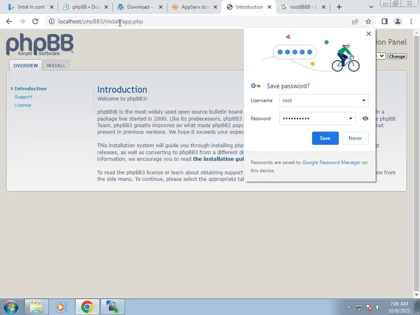
Task: Click the Action Center flag icon
Action: pos(369,307)
